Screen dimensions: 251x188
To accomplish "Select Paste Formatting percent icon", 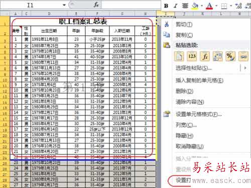I will point(230,56).
